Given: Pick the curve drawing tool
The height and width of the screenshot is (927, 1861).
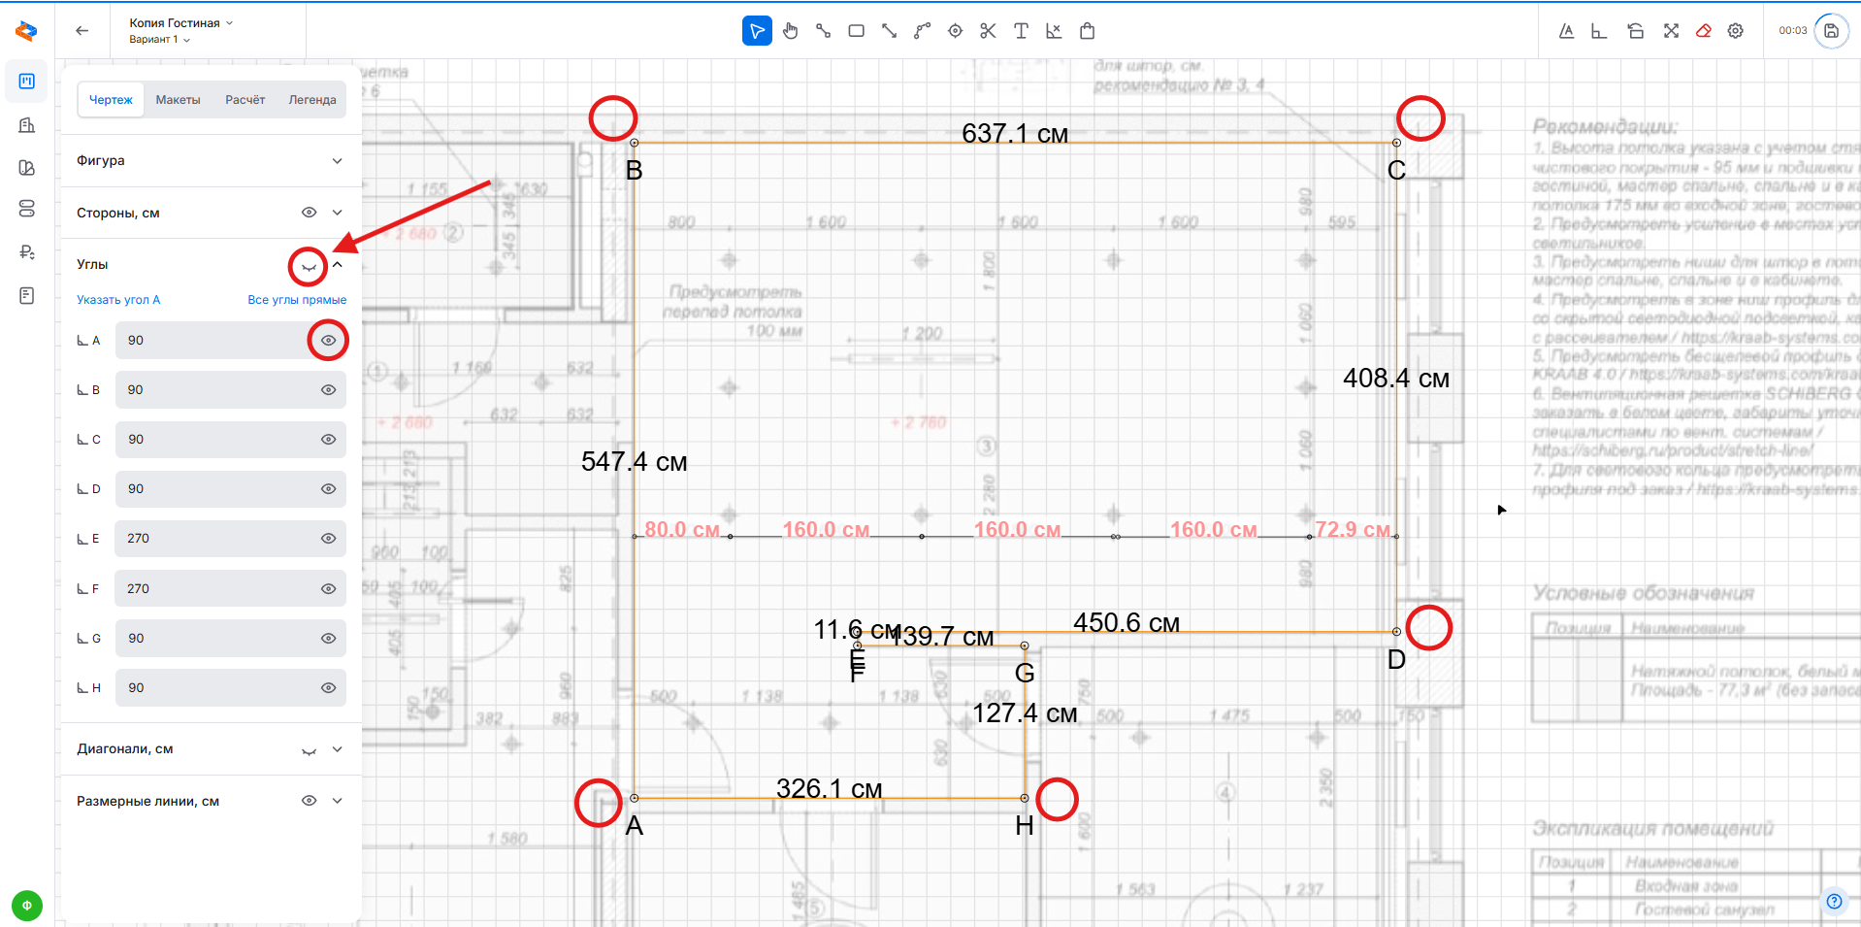Looking at the screenshot, I should (x=922, y=31).
